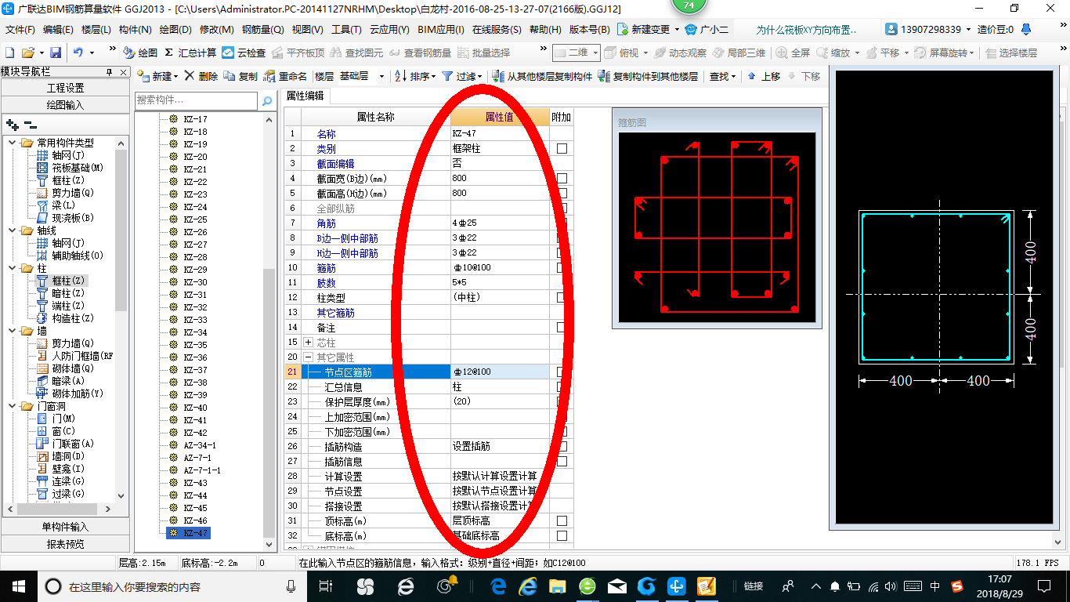This screenshot has height=602, width=1070.
Task: Open the 文件(F) menu
Action: click(x=20, y=30)
